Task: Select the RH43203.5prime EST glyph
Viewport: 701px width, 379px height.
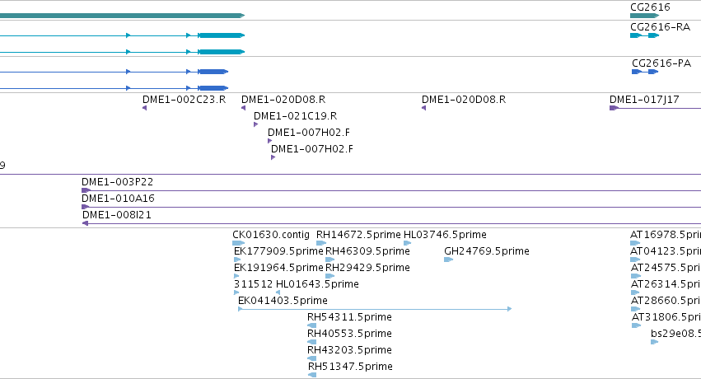Action: 312,358
